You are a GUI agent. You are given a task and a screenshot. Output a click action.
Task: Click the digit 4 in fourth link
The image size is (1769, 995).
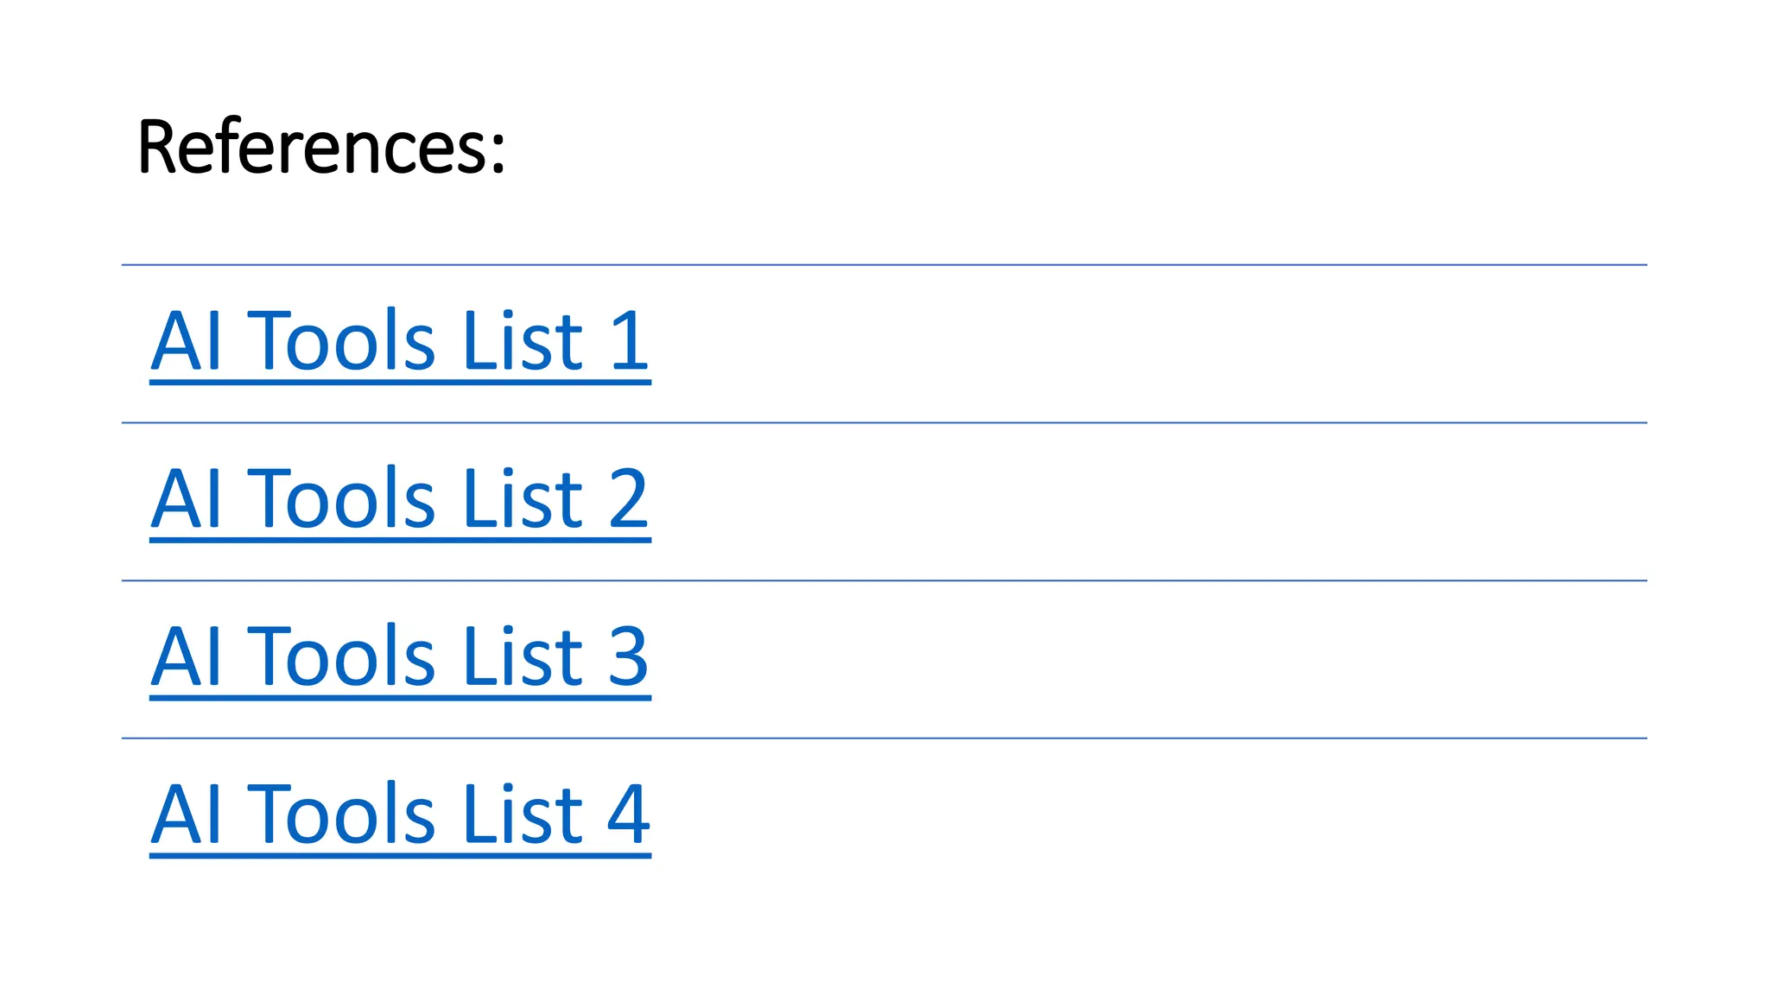(x=628, y=814)
